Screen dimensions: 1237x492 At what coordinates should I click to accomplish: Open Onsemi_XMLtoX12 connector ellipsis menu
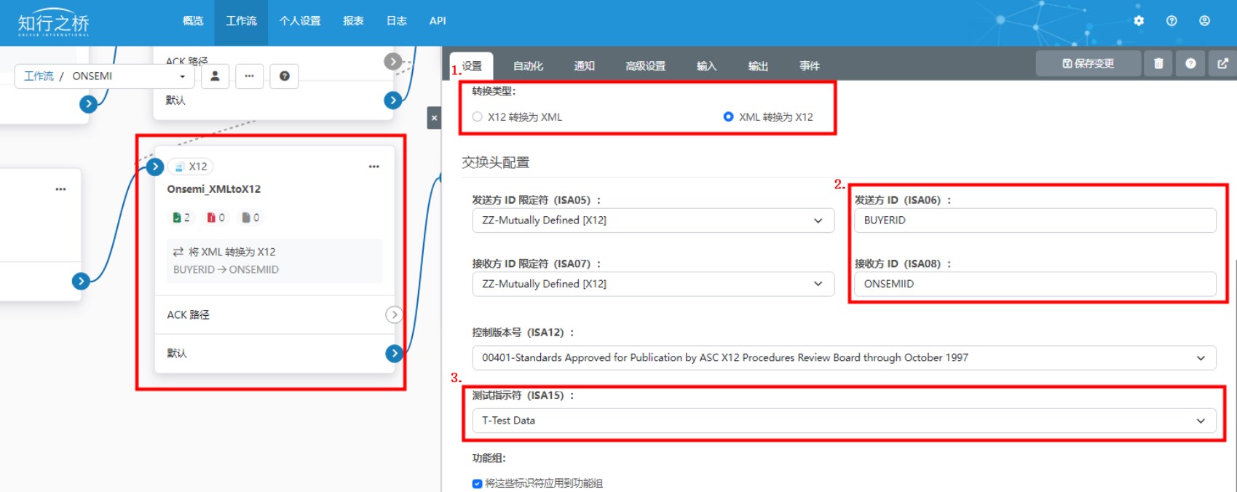tap(374, 167)
